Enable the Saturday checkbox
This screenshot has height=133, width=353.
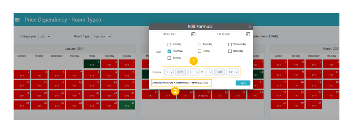230,51
